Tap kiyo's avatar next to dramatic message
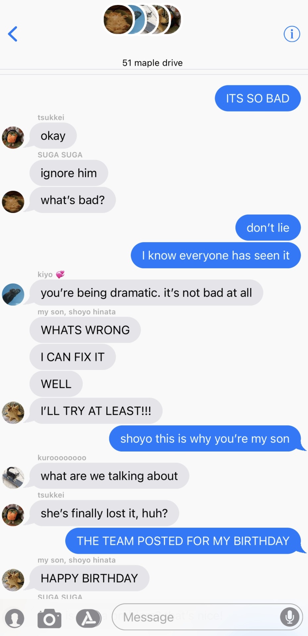This screenshot has width=308, height=636. coord(13,294)
